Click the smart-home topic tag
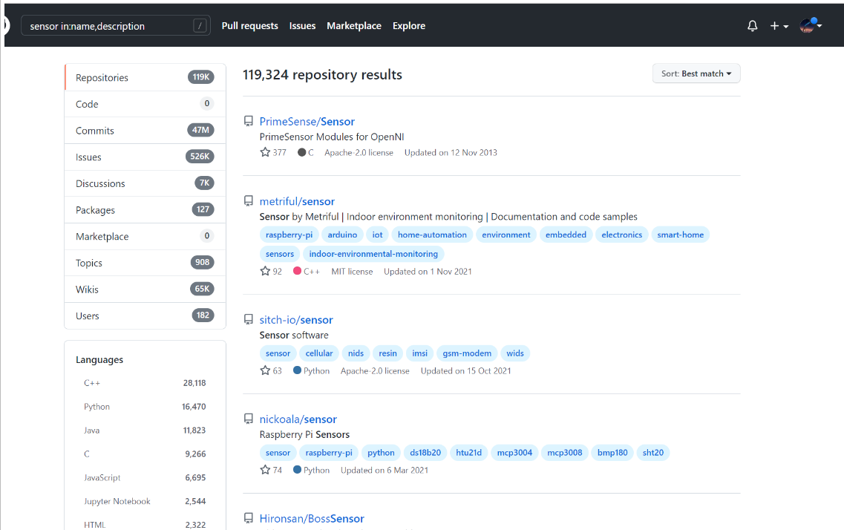The width and height of the screenshot is (844, 530). coord(681,235)
